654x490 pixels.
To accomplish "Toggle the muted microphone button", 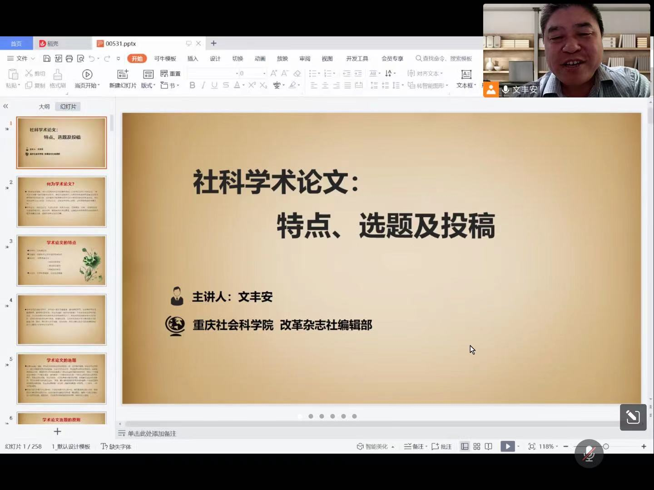I will [589, 453].
